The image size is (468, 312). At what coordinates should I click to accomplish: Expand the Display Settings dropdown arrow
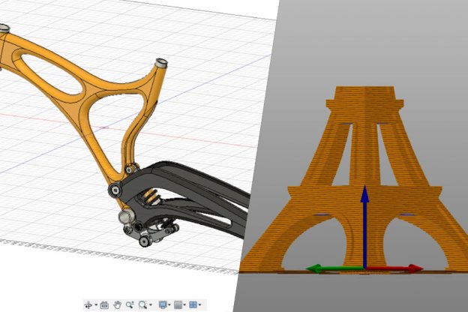(169, 304)
